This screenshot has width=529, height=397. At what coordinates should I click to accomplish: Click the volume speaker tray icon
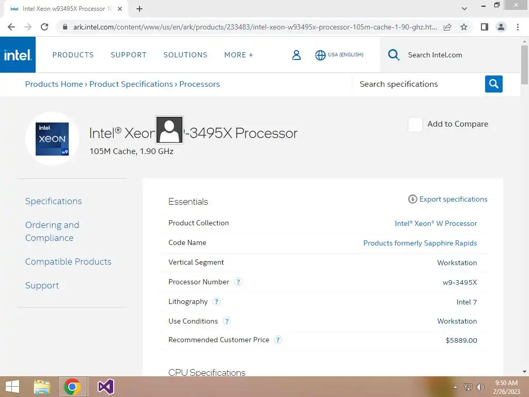(480, 387)
